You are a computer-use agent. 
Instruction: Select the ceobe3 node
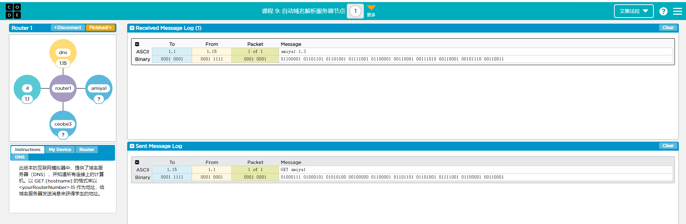pyautogui.click(x=63, y=124)
